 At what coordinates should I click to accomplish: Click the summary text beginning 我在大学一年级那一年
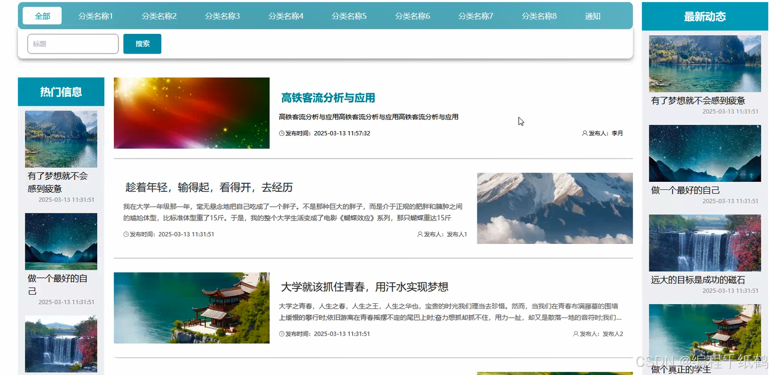[293, 212]
